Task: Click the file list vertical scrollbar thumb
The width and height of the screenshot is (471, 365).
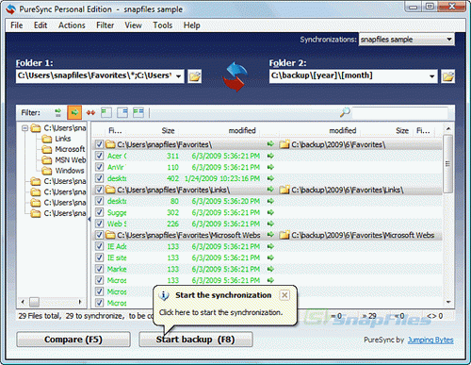Action: pos(448,164)
